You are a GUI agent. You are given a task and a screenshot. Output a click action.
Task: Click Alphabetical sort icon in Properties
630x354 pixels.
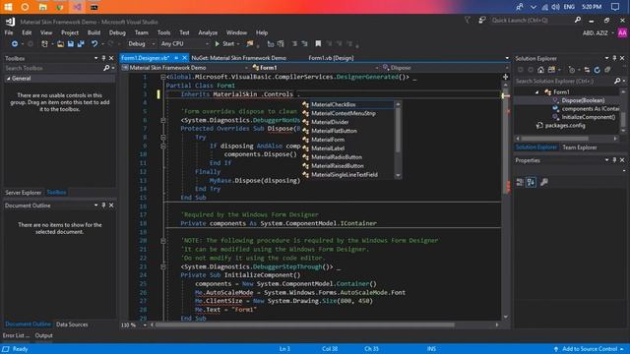tap(531, 182)
